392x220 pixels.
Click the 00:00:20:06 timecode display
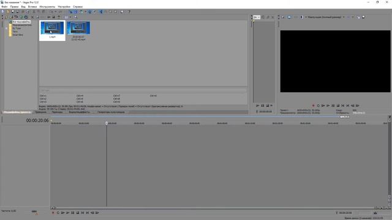[37, 120]
